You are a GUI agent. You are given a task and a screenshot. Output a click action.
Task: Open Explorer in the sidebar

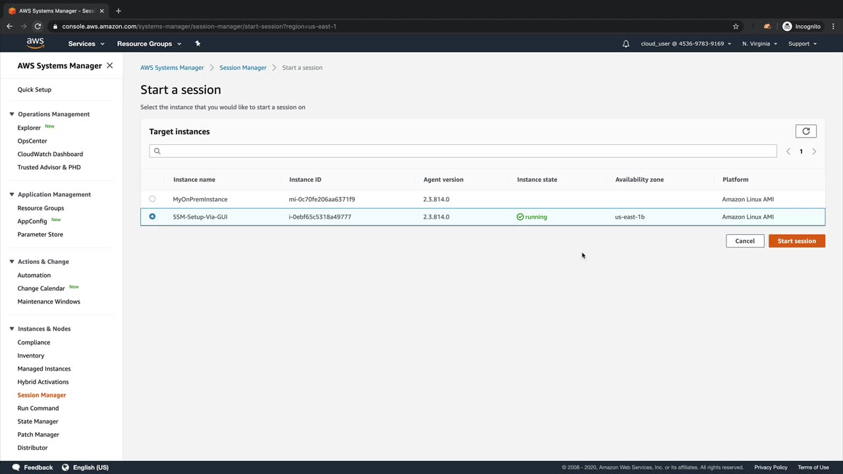[x=29, y=128]
